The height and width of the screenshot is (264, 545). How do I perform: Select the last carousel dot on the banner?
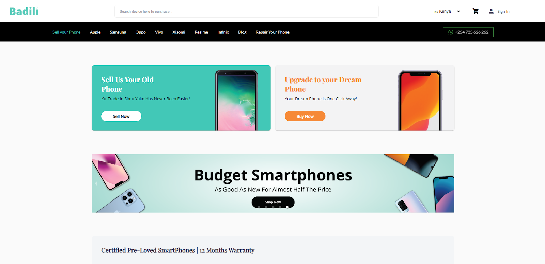[287, 207]
